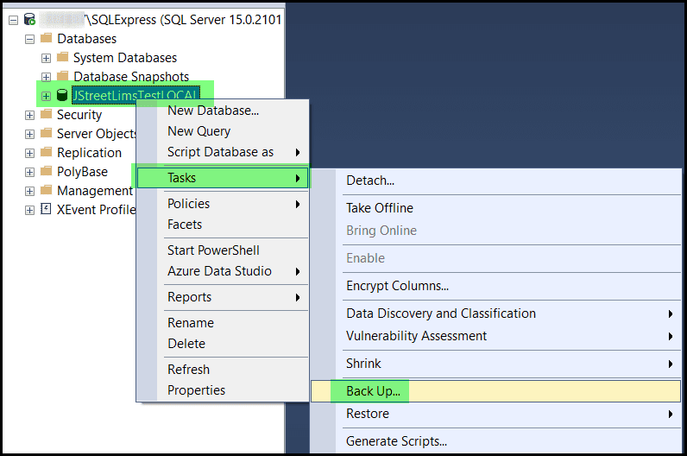Expand the PolyBase node
The height and width of the screenshot is (456, 687).
(x=30, y=172)
